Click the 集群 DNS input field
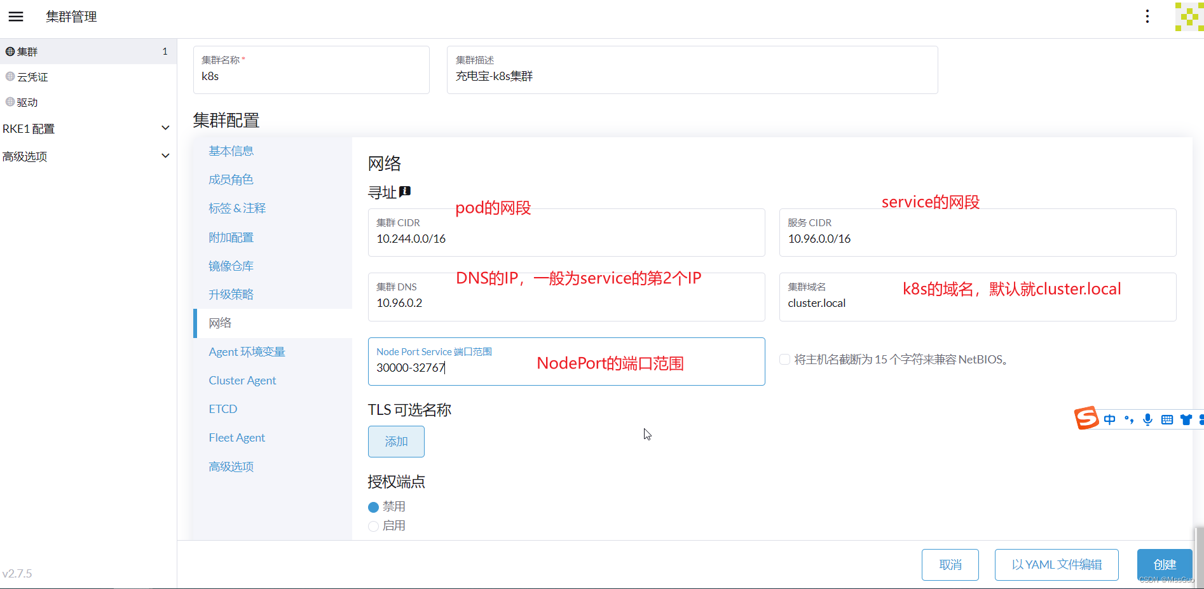The width and height of the screenshot is (1204, 589). click(x=566, y=297)
